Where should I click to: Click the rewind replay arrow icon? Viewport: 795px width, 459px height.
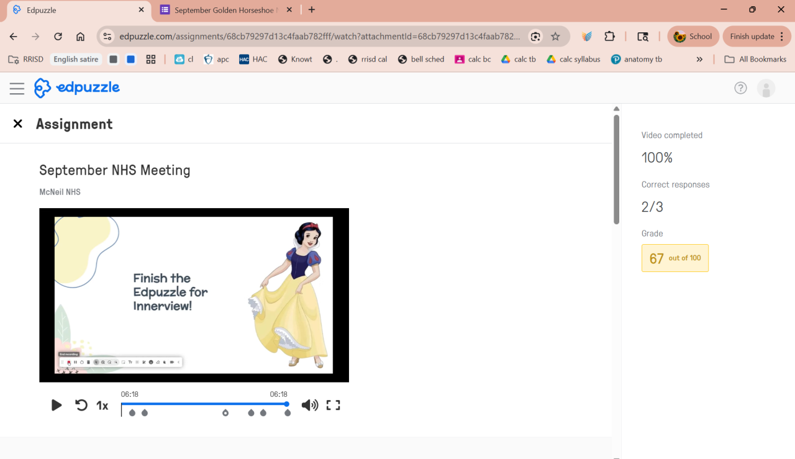pos(81,406)
